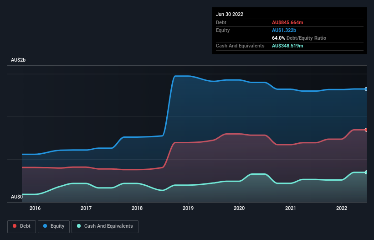
Task: Click the Jun 30 2022 tooltip date
Action: 230,14
